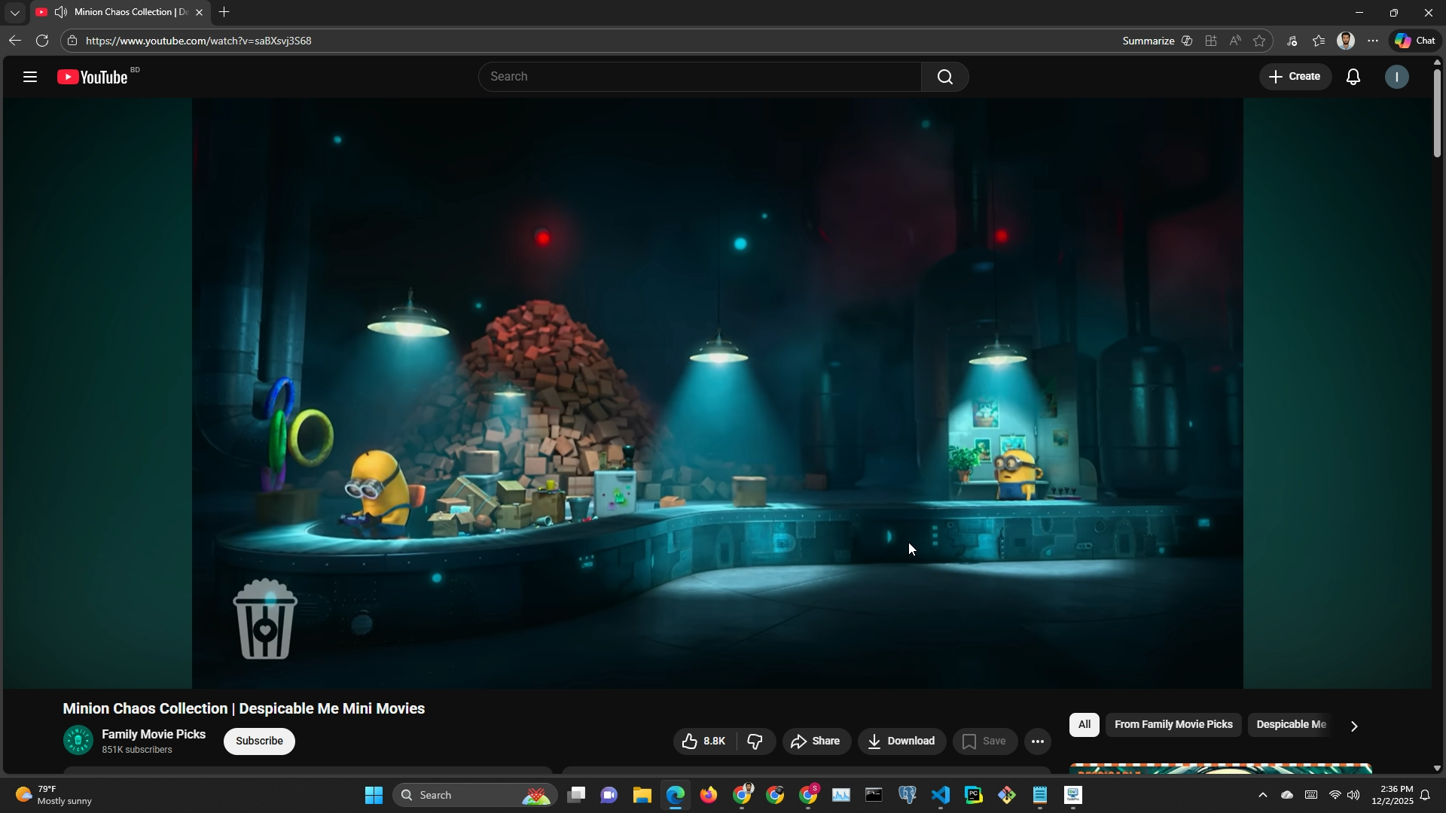Share this video

coord(816,741)
